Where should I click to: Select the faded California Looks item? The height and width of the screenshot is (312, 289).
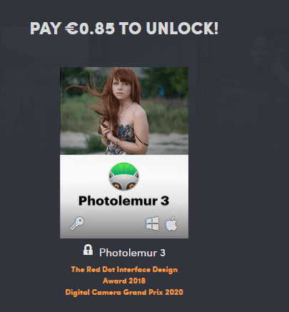tap(30, 76)
